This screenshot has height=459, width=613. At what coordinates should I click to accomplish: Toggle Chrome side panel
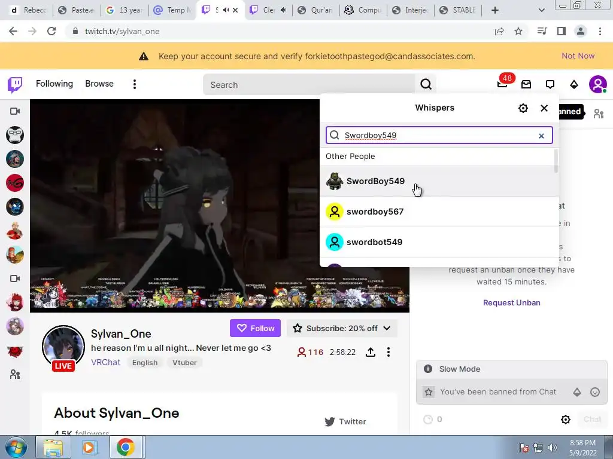coord(562,31)
